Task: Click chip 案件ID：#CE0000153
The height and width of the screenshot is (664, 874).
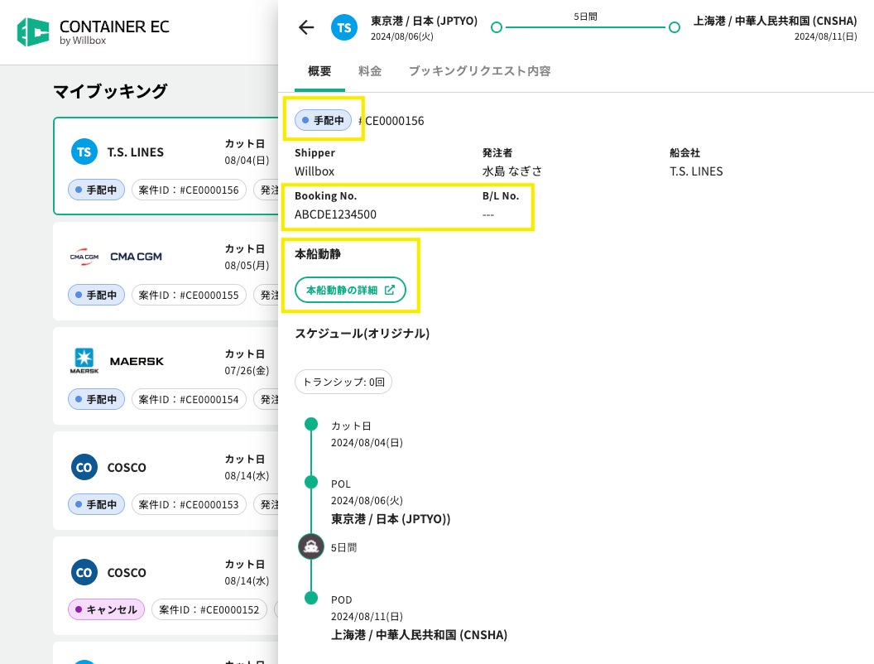Action: (189, 504)
